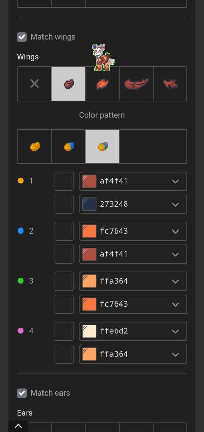
Task: Select the single-color wing pattern
Action: point(34,147)
